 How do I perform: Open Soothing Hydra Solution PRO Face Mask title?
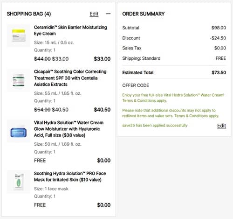tap(70, 177)
